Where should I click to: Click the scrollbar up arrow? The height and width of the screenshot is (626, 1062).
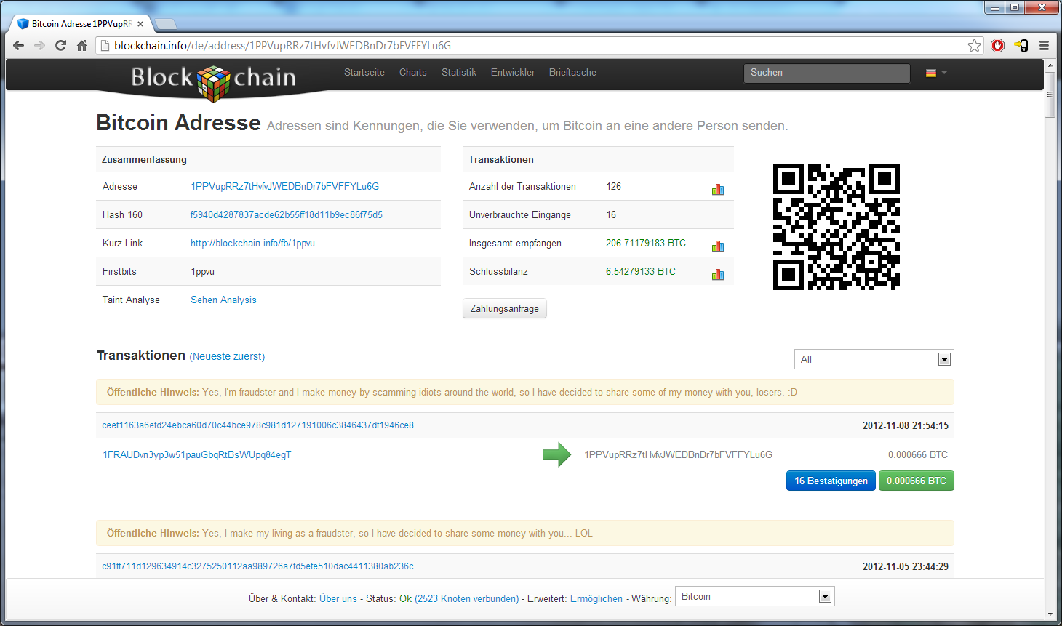click(x=1050, y=65)
